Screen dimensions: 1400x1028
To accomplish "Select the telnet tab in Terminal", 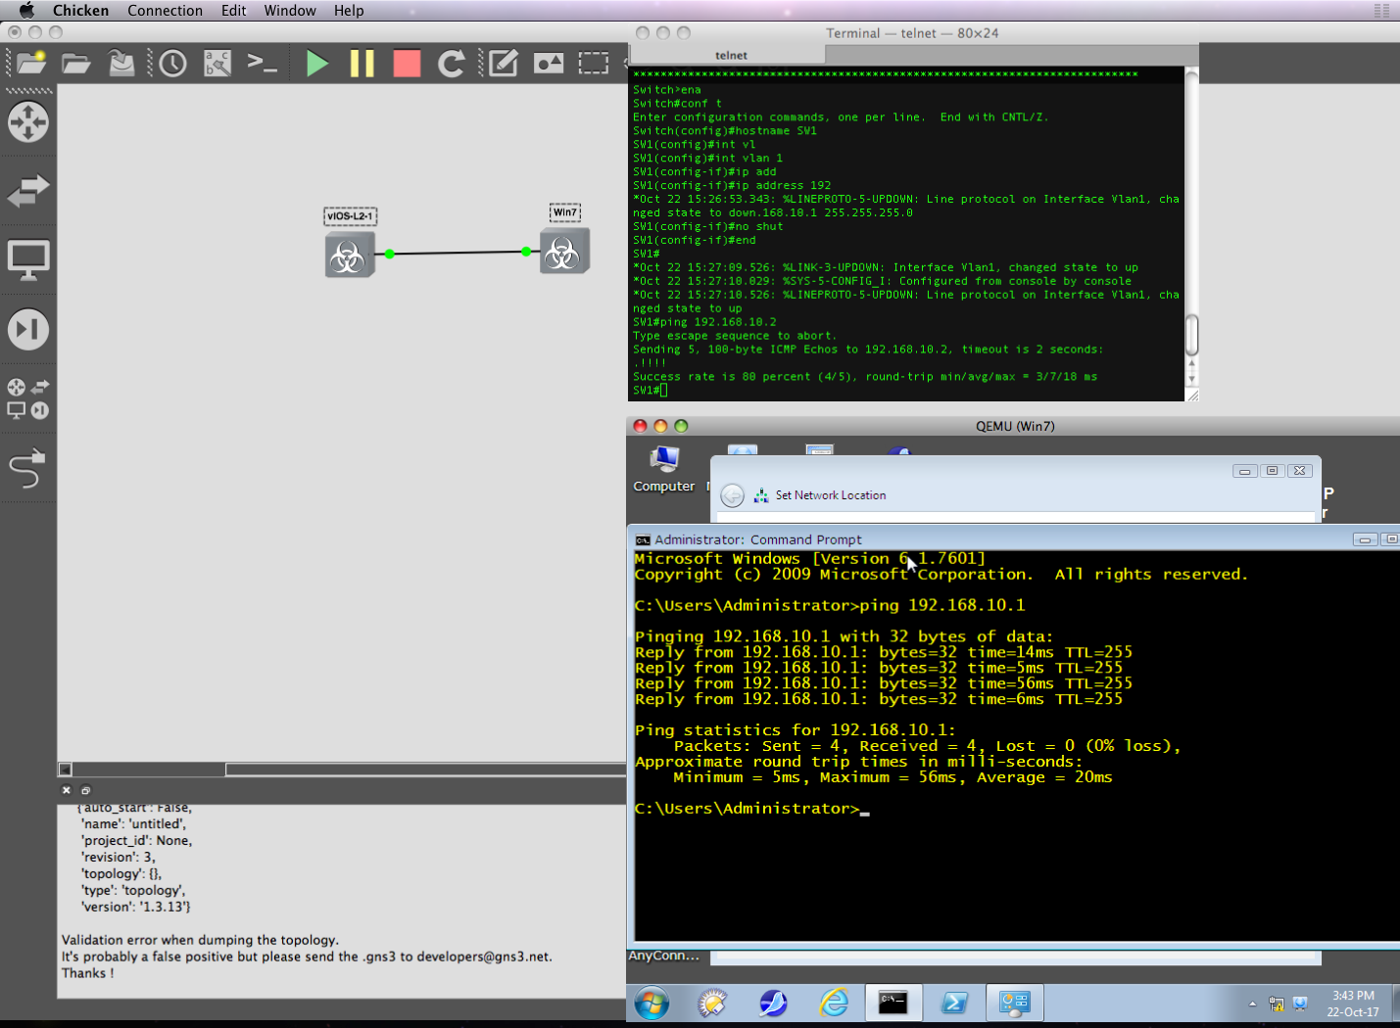I will coord(731,55).
